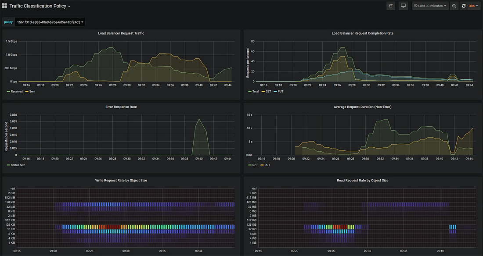Click the Write Request Rate by Object Size title

[121, 180]
